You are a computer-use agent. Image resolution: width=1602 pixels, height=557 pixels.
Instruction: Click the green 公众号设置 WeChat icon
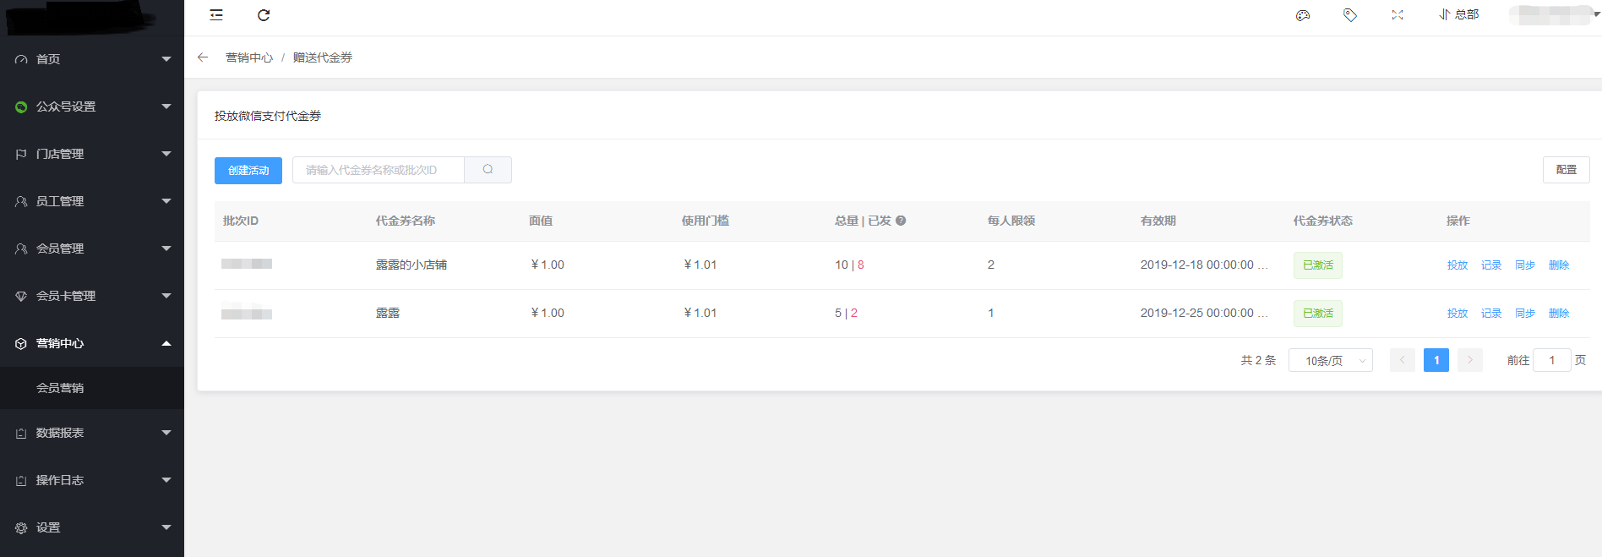[x=21, y=106]
